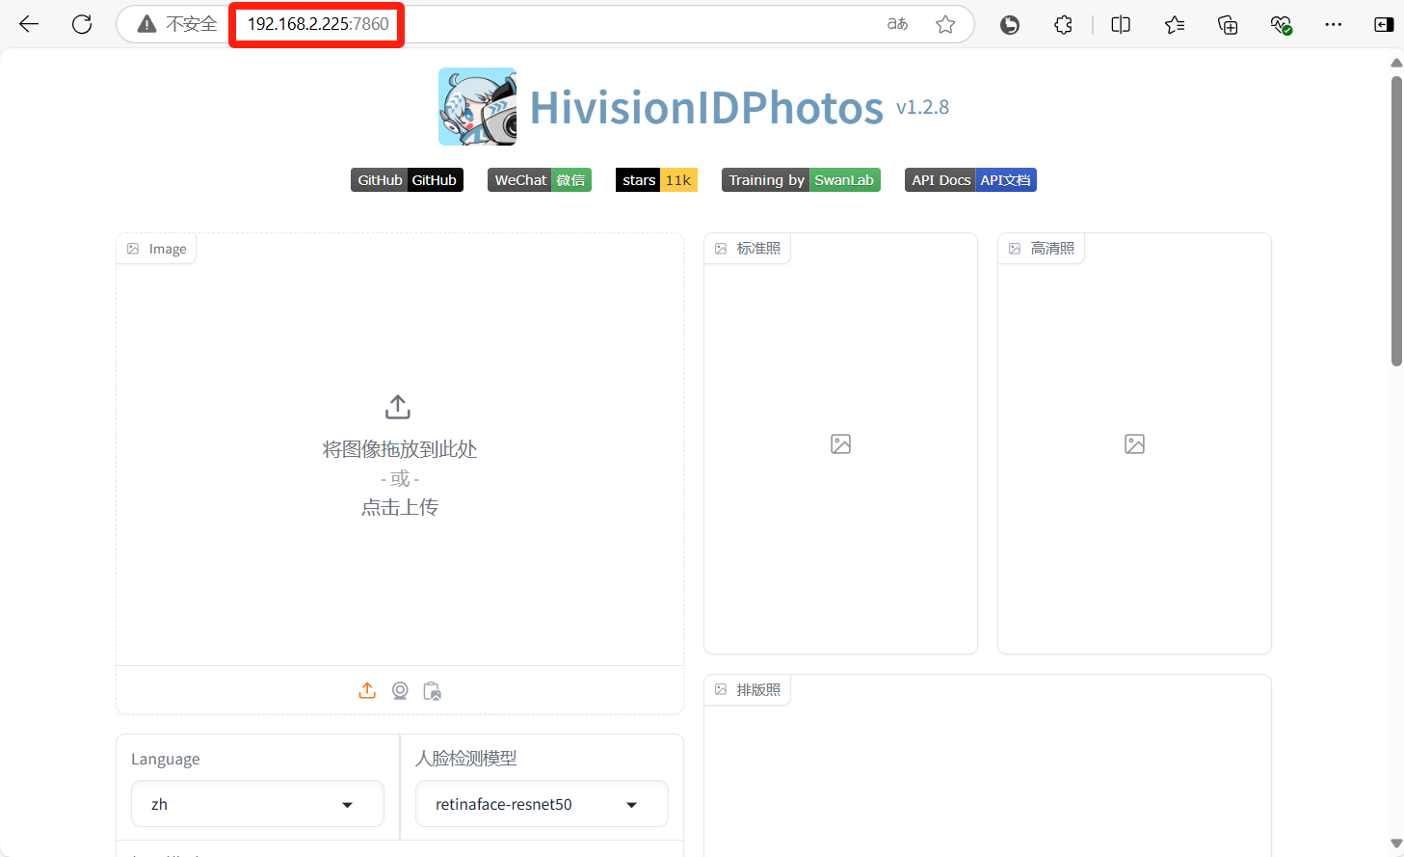Click the stars 11k badge
1404x857 pixels.
point(656,180)
